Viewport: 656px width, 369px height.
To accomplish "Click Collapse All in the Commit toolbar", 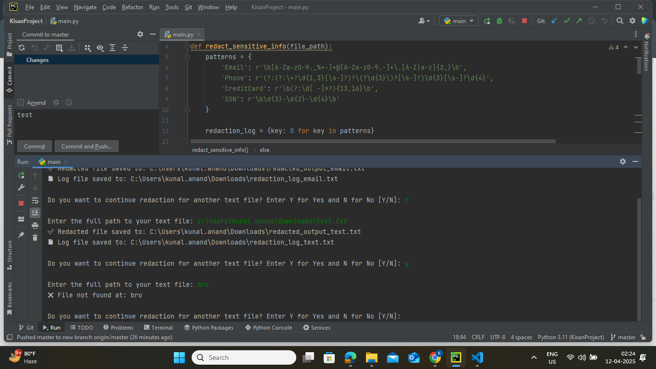I will 125,48.
